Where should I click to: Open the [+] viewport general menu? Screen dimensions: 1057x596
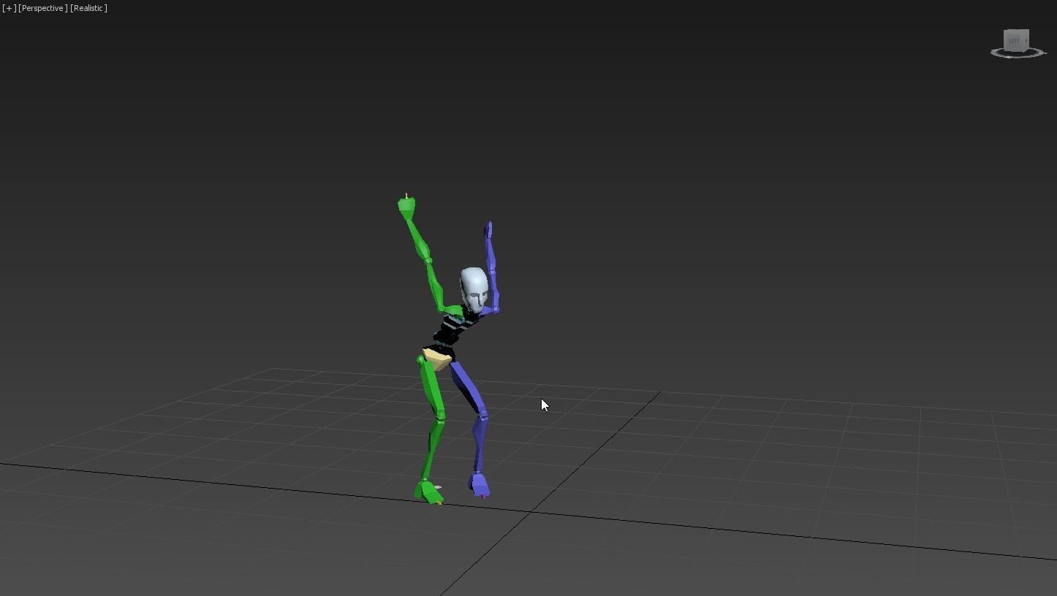[x=9, y=8]
